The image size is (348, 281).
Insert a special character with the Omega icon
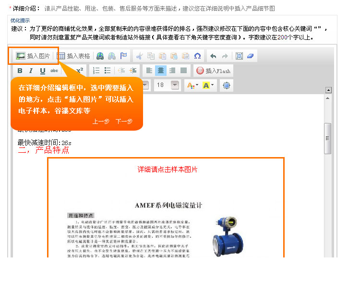197,56
